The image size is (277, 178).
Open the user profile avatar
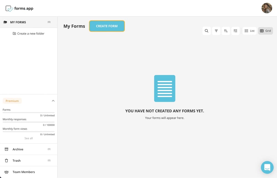[x=267, y=8]
